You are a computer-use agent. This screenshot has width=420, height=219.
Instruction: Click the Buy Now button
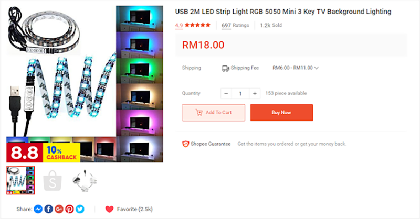point(281,113)
